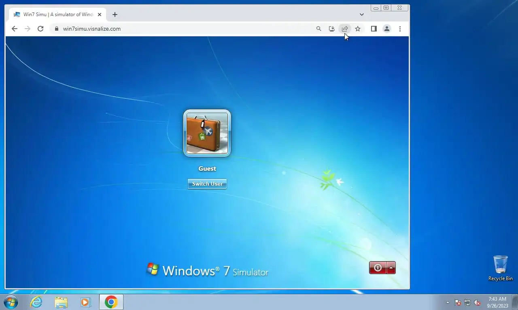518x310 pixels.
Task: Open Action Center flag icon
Action: pos(458,302)
